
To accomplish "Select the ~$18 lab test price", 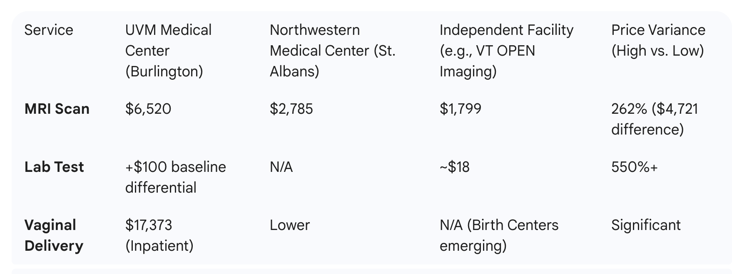I will pyautogui.click(x=454, y=167).
